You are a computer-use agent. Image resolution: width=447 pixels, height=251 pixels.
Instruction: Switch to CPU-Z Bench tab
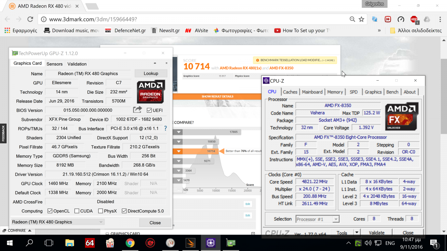click(x=392, y=92)
